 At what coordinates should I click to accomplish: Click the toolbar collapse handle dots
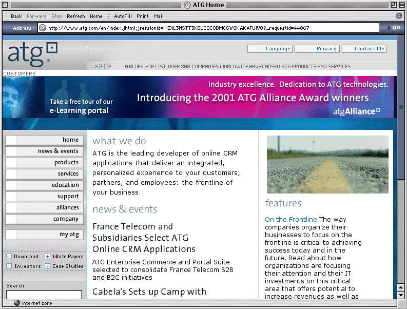pos(108,15)
